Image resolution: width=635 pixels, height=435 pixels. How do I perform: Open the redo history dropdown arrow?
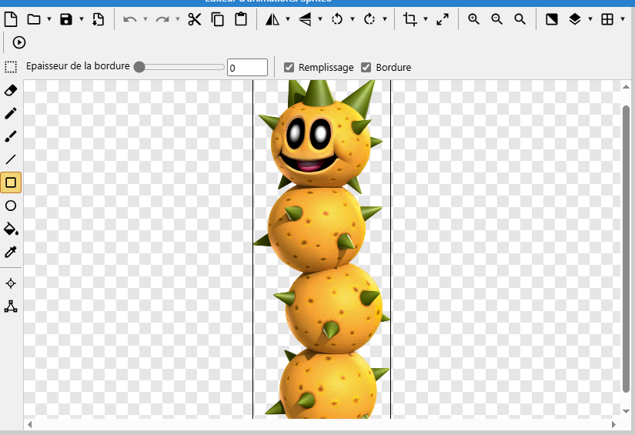pos(177,19)
